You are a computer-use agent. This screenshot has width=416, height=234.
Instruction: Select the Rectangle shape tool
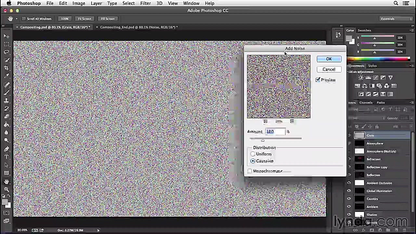point(6,173)
